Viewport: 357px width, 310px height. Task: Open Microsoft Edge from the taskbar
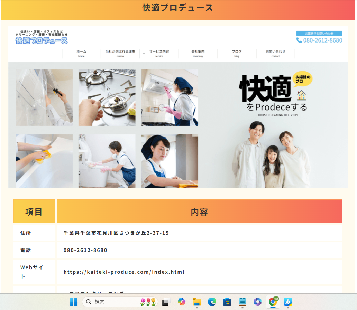(x=212, y=302)
